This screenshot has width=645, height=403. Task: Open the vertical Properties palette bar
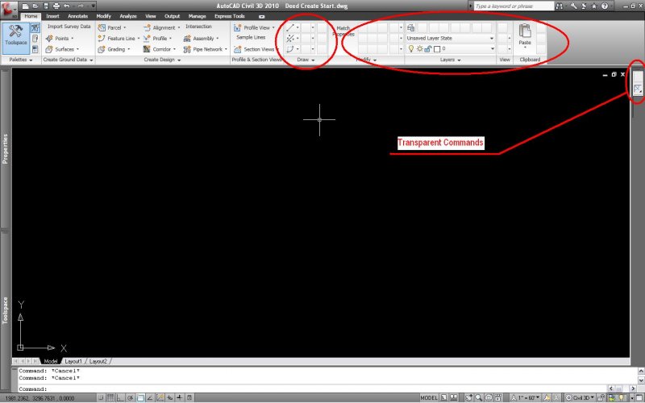[5, 149]
